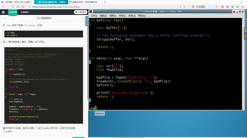Click the browser forward arrow
The image size is (247, 138).
[x=8, y=7]
